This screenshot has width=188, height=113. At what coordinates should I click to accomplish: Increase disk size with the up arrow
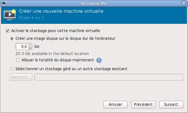click(x=30, y=45)
